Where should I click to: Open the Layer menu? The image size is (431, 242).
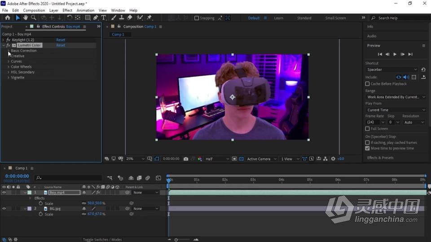[53, 10]
